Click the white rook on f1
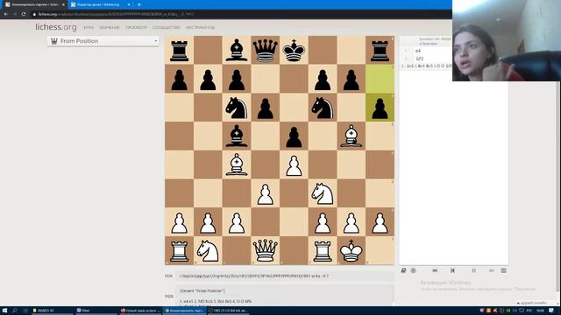The image size is (561, 315). 323,250
